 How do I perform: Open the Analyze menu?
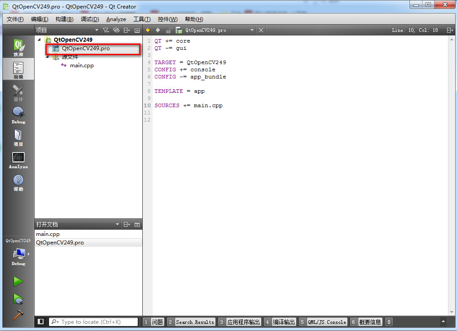[116, 19]
